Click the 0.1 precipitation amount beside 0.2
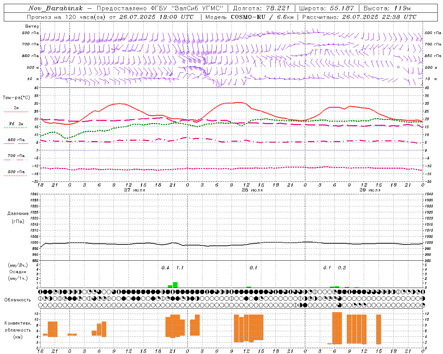The width and height of the screenshot is (443, 354). (x=327, y=268)
